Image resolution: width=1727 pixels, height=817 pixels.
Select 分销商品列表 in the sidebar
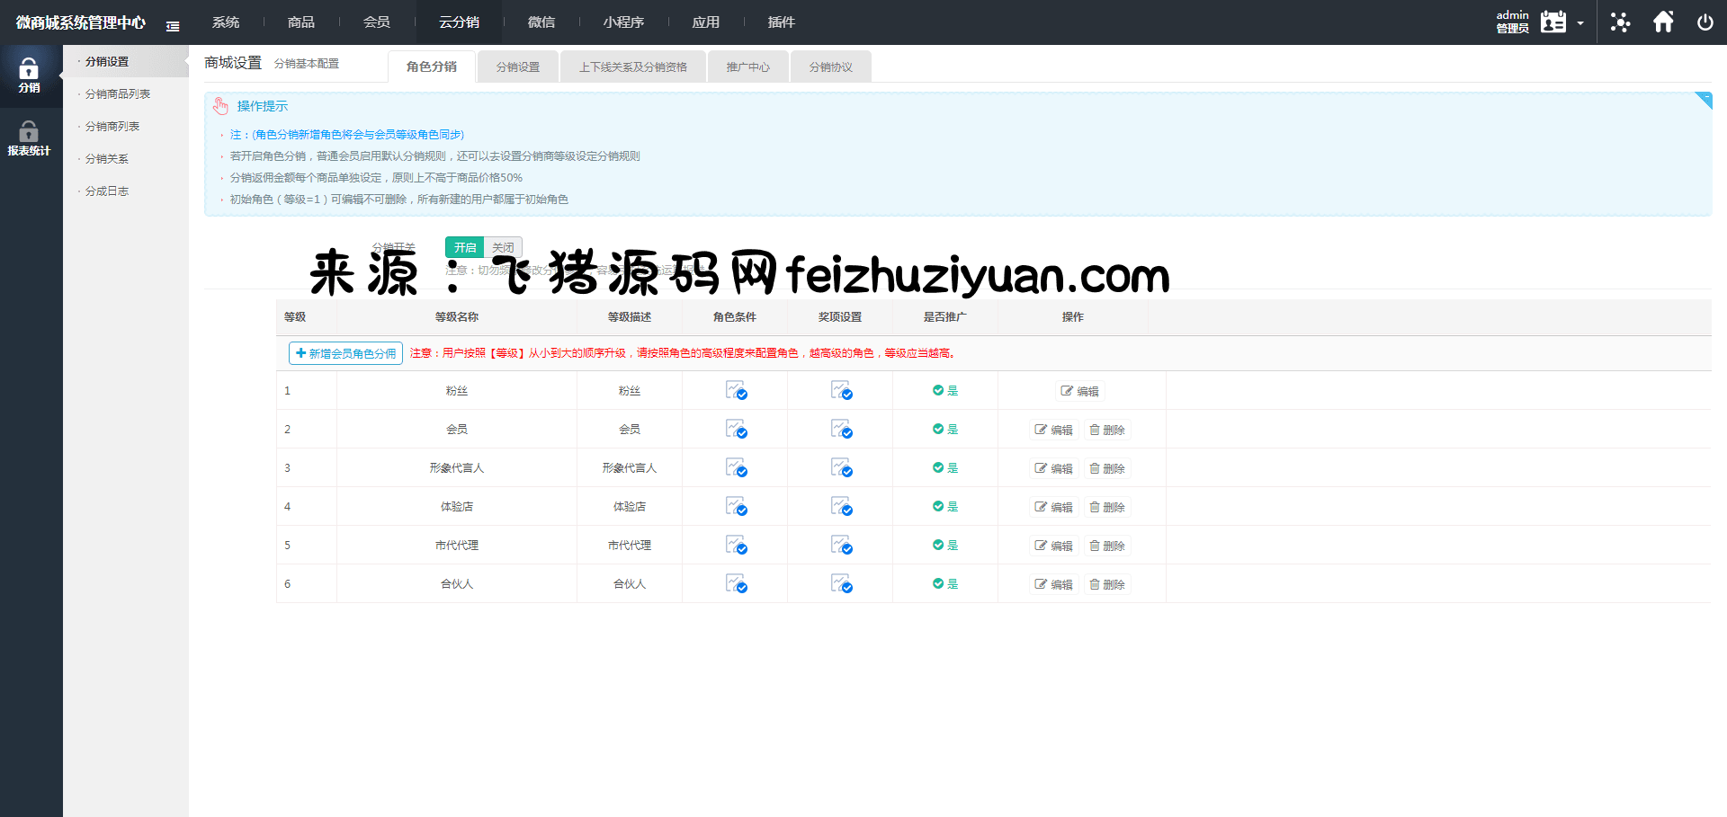118,94
